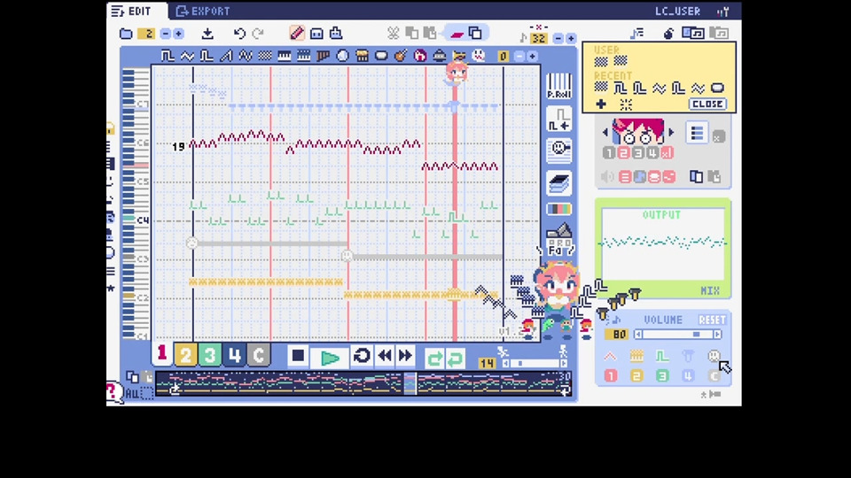
Task: Cut selection with the scissors icon
Action: pyautogui.click(x=393, y=33)
